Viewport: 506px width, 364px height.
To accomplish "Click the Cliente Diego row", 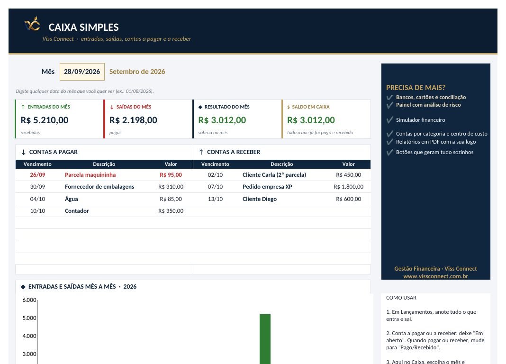I will click(282, 199).
